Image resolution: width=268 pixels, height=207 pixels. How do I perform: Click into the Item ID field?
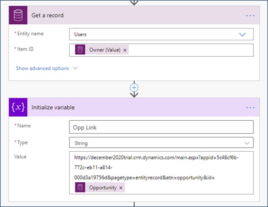(x=161, y=50)
